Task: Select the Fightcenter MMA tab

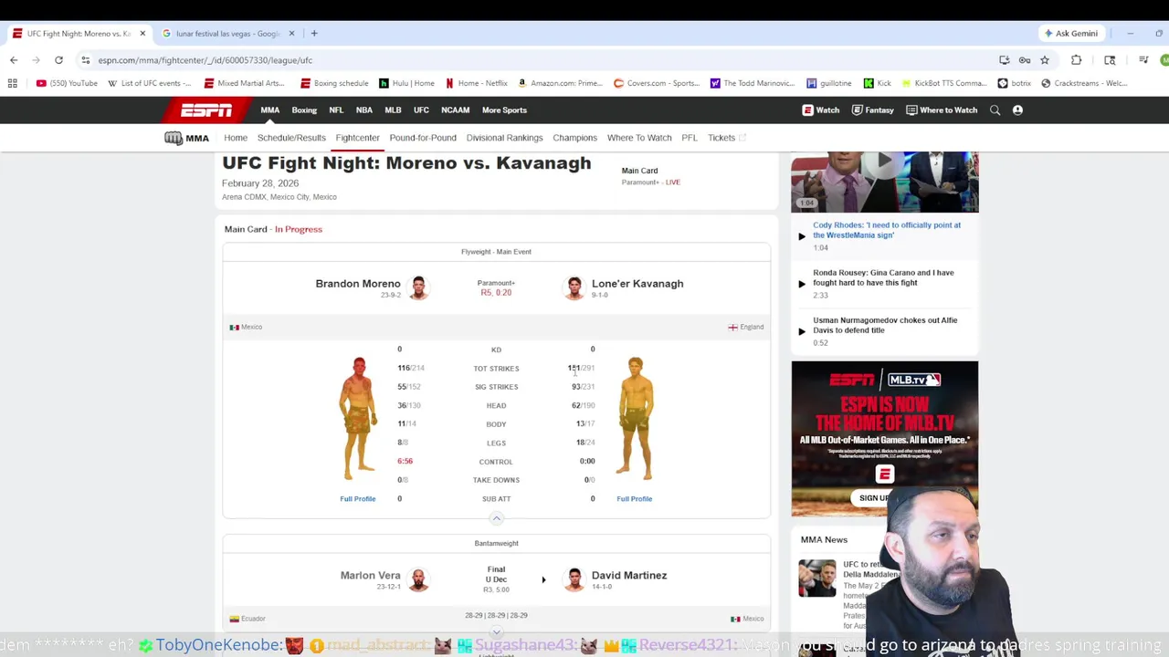Action: 357,138
